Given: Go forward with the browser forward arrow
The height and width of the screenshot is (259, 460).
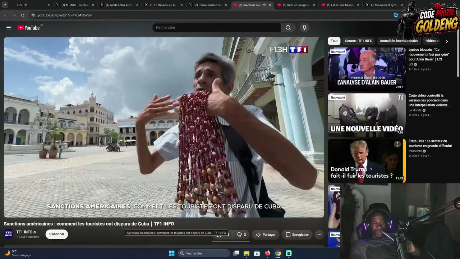Looking at the screenshot, I should 14,15.
